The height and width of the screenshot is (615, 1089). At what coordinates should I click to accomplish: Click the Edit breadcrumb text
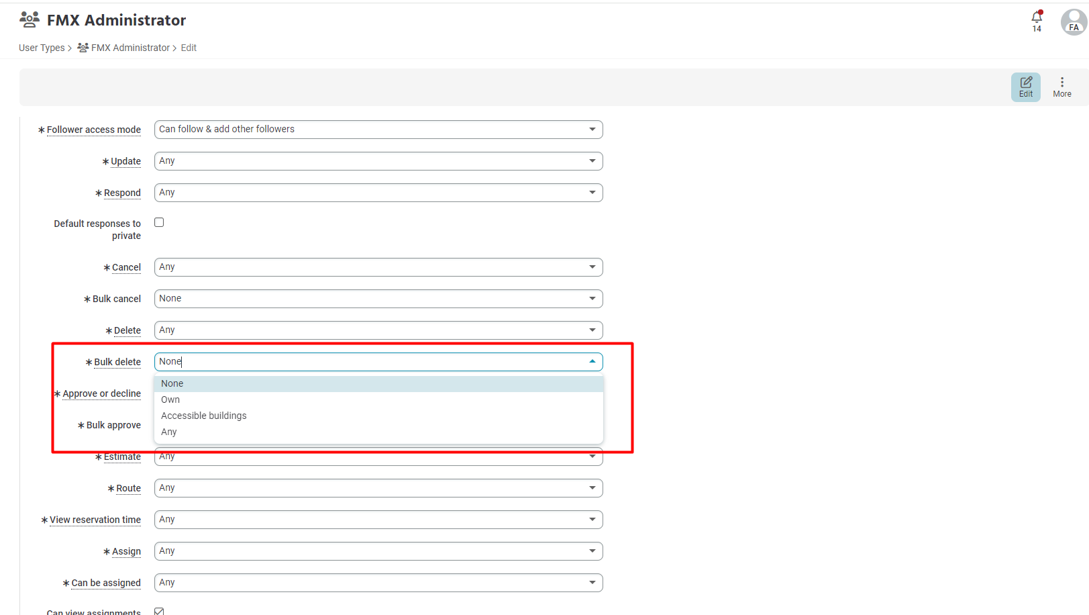click(189, 48)
